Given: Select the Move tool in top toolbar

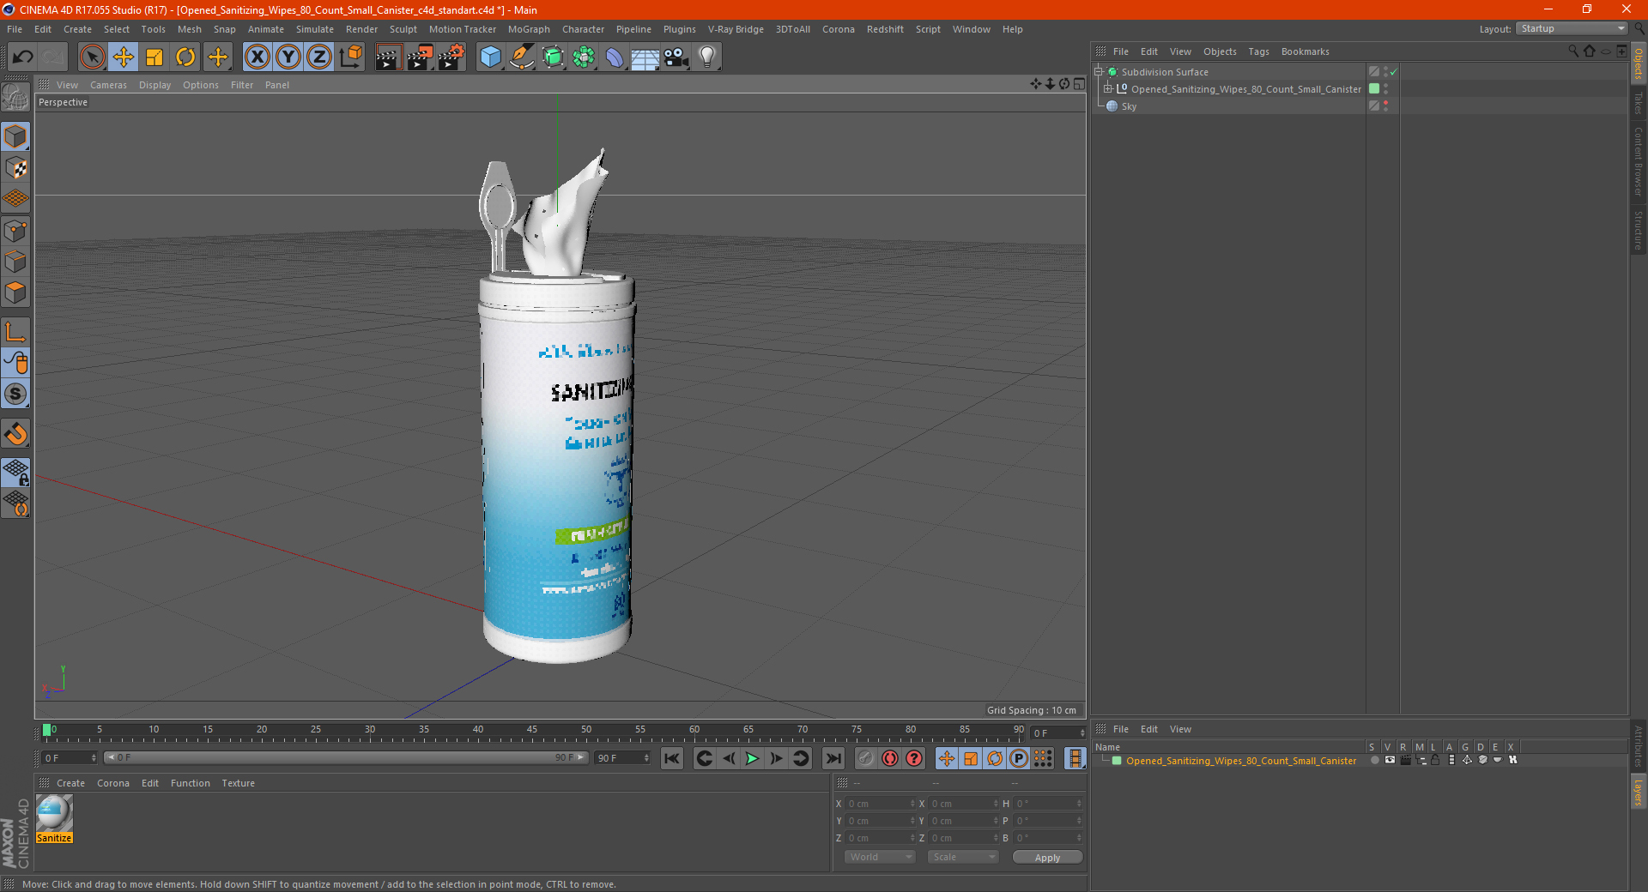Looking at the screenshot, I should pyautogui.click(x=124, y=57).
